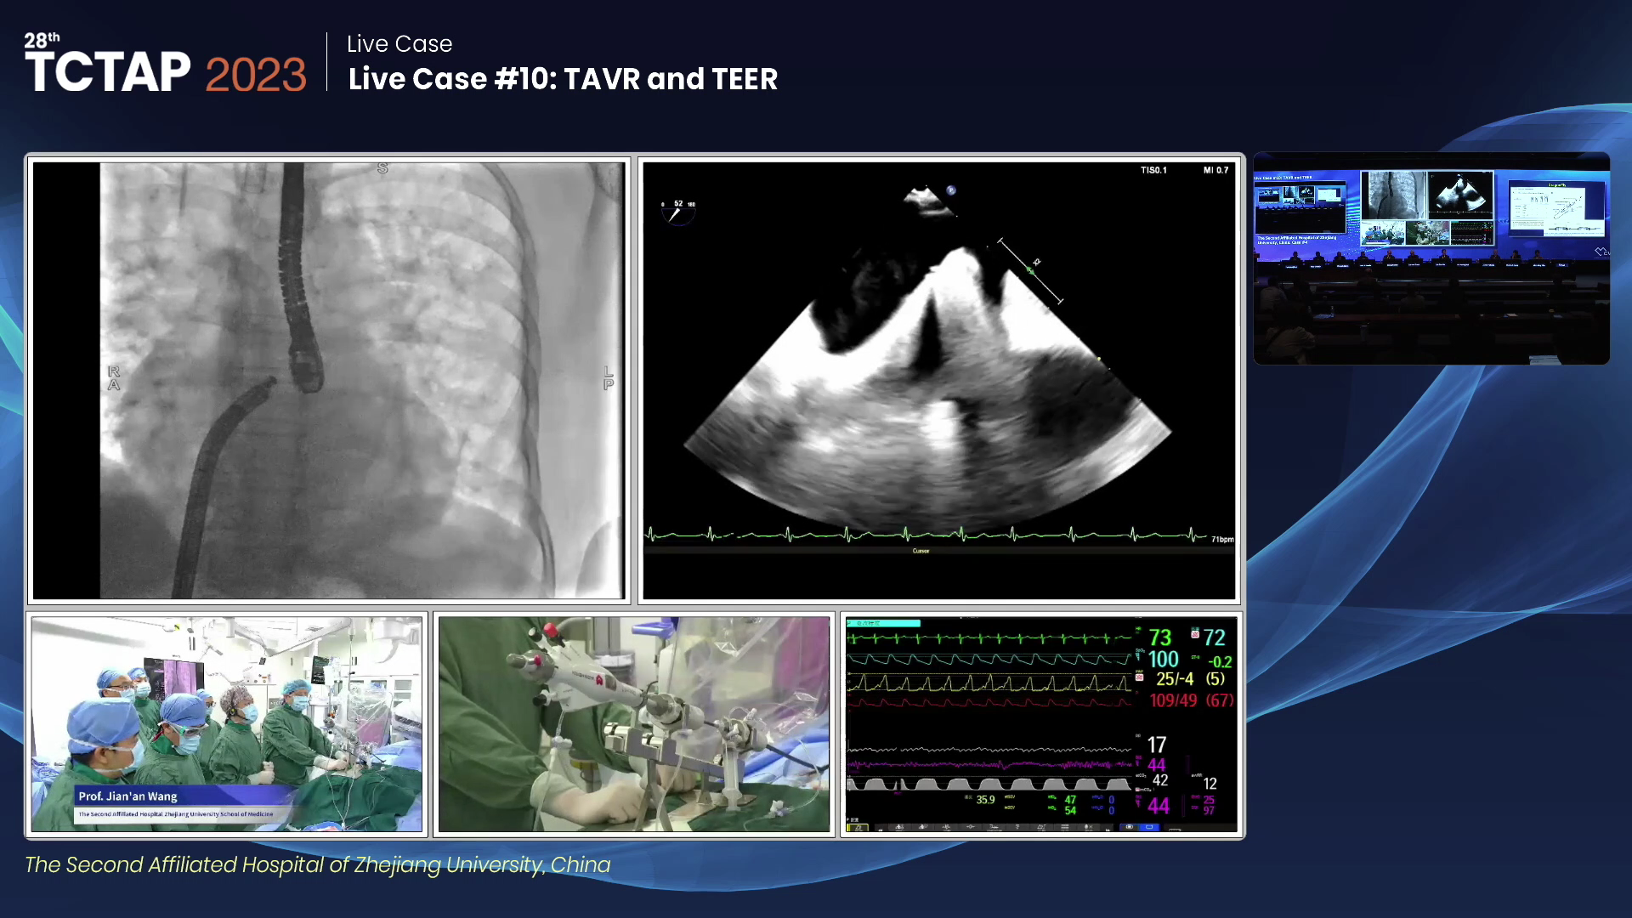
Task: Open the patient vital signs monitor panel
Action: point(1041,724)
